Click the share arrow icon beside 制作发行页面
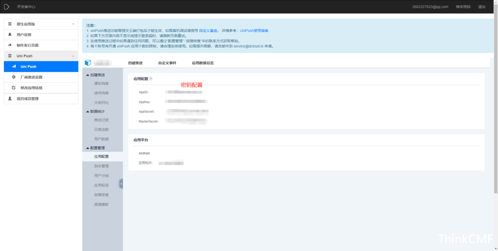498x251 pixels. [x=10, y=45]
